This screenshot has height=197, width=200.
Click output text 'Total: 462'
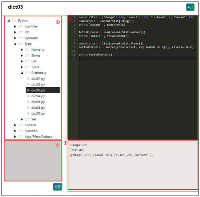[x=77, y=150]
